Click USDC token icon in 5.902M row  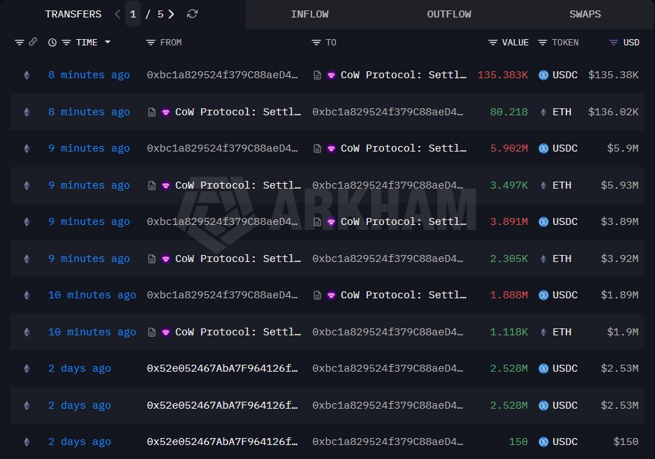tap(543, 148)
